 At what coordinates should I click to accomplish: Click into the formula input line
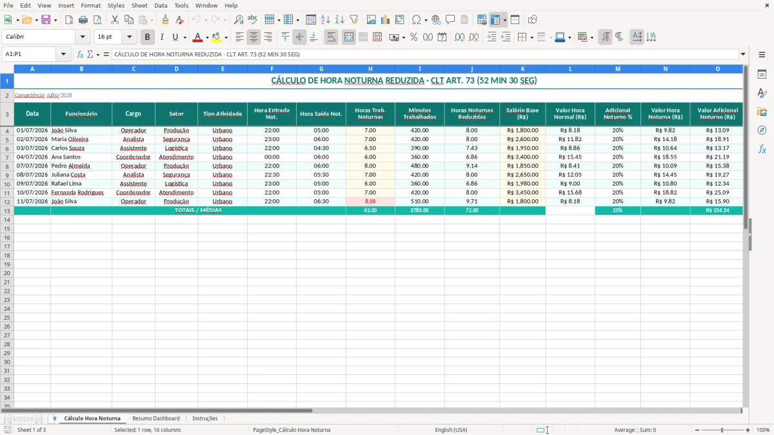[x=424, y=55]
